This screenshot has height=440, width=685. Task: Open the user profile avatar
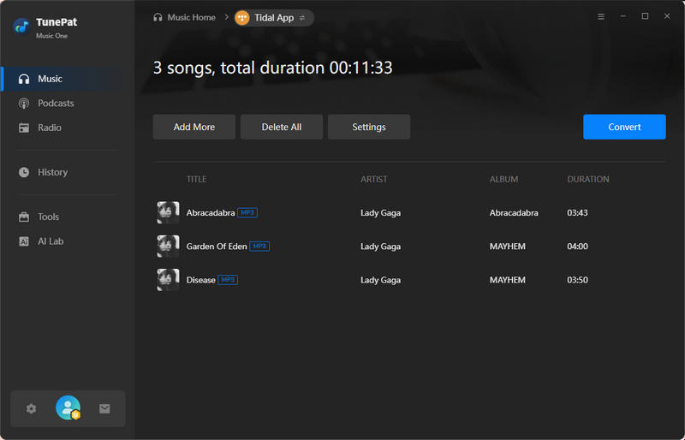68,408
